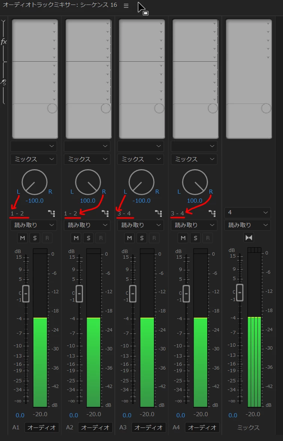Viewport: 283px width, 441px height.
Task: Click A1 effect parameter knob in fx area
Action: [52, 108]
